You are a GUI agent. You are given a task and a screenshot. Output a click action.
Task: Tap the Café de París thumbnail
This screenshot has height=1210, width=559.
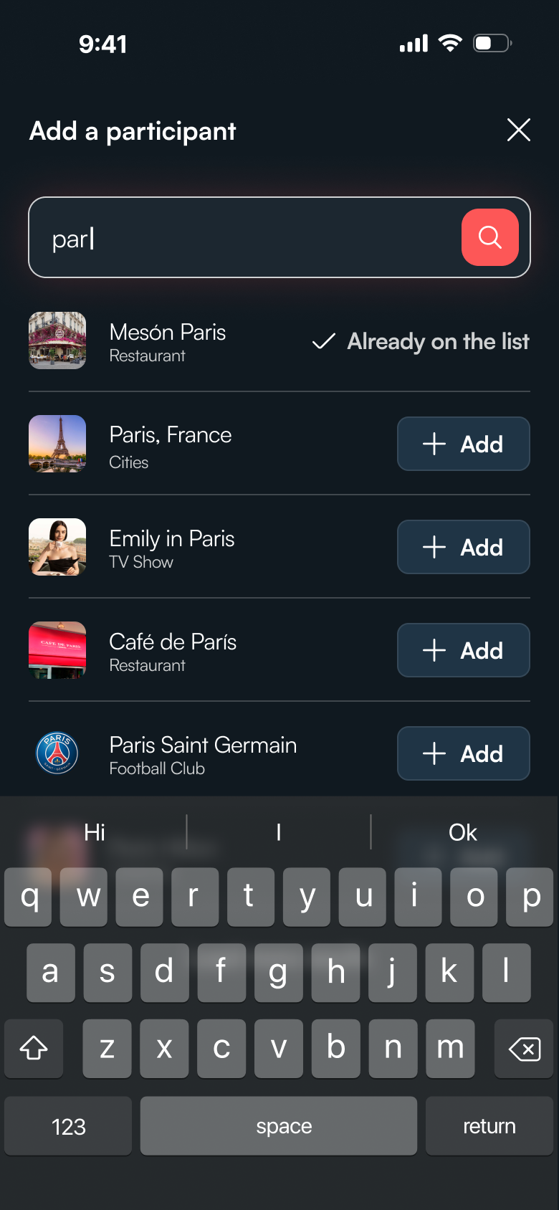click(x=57, y=650)
